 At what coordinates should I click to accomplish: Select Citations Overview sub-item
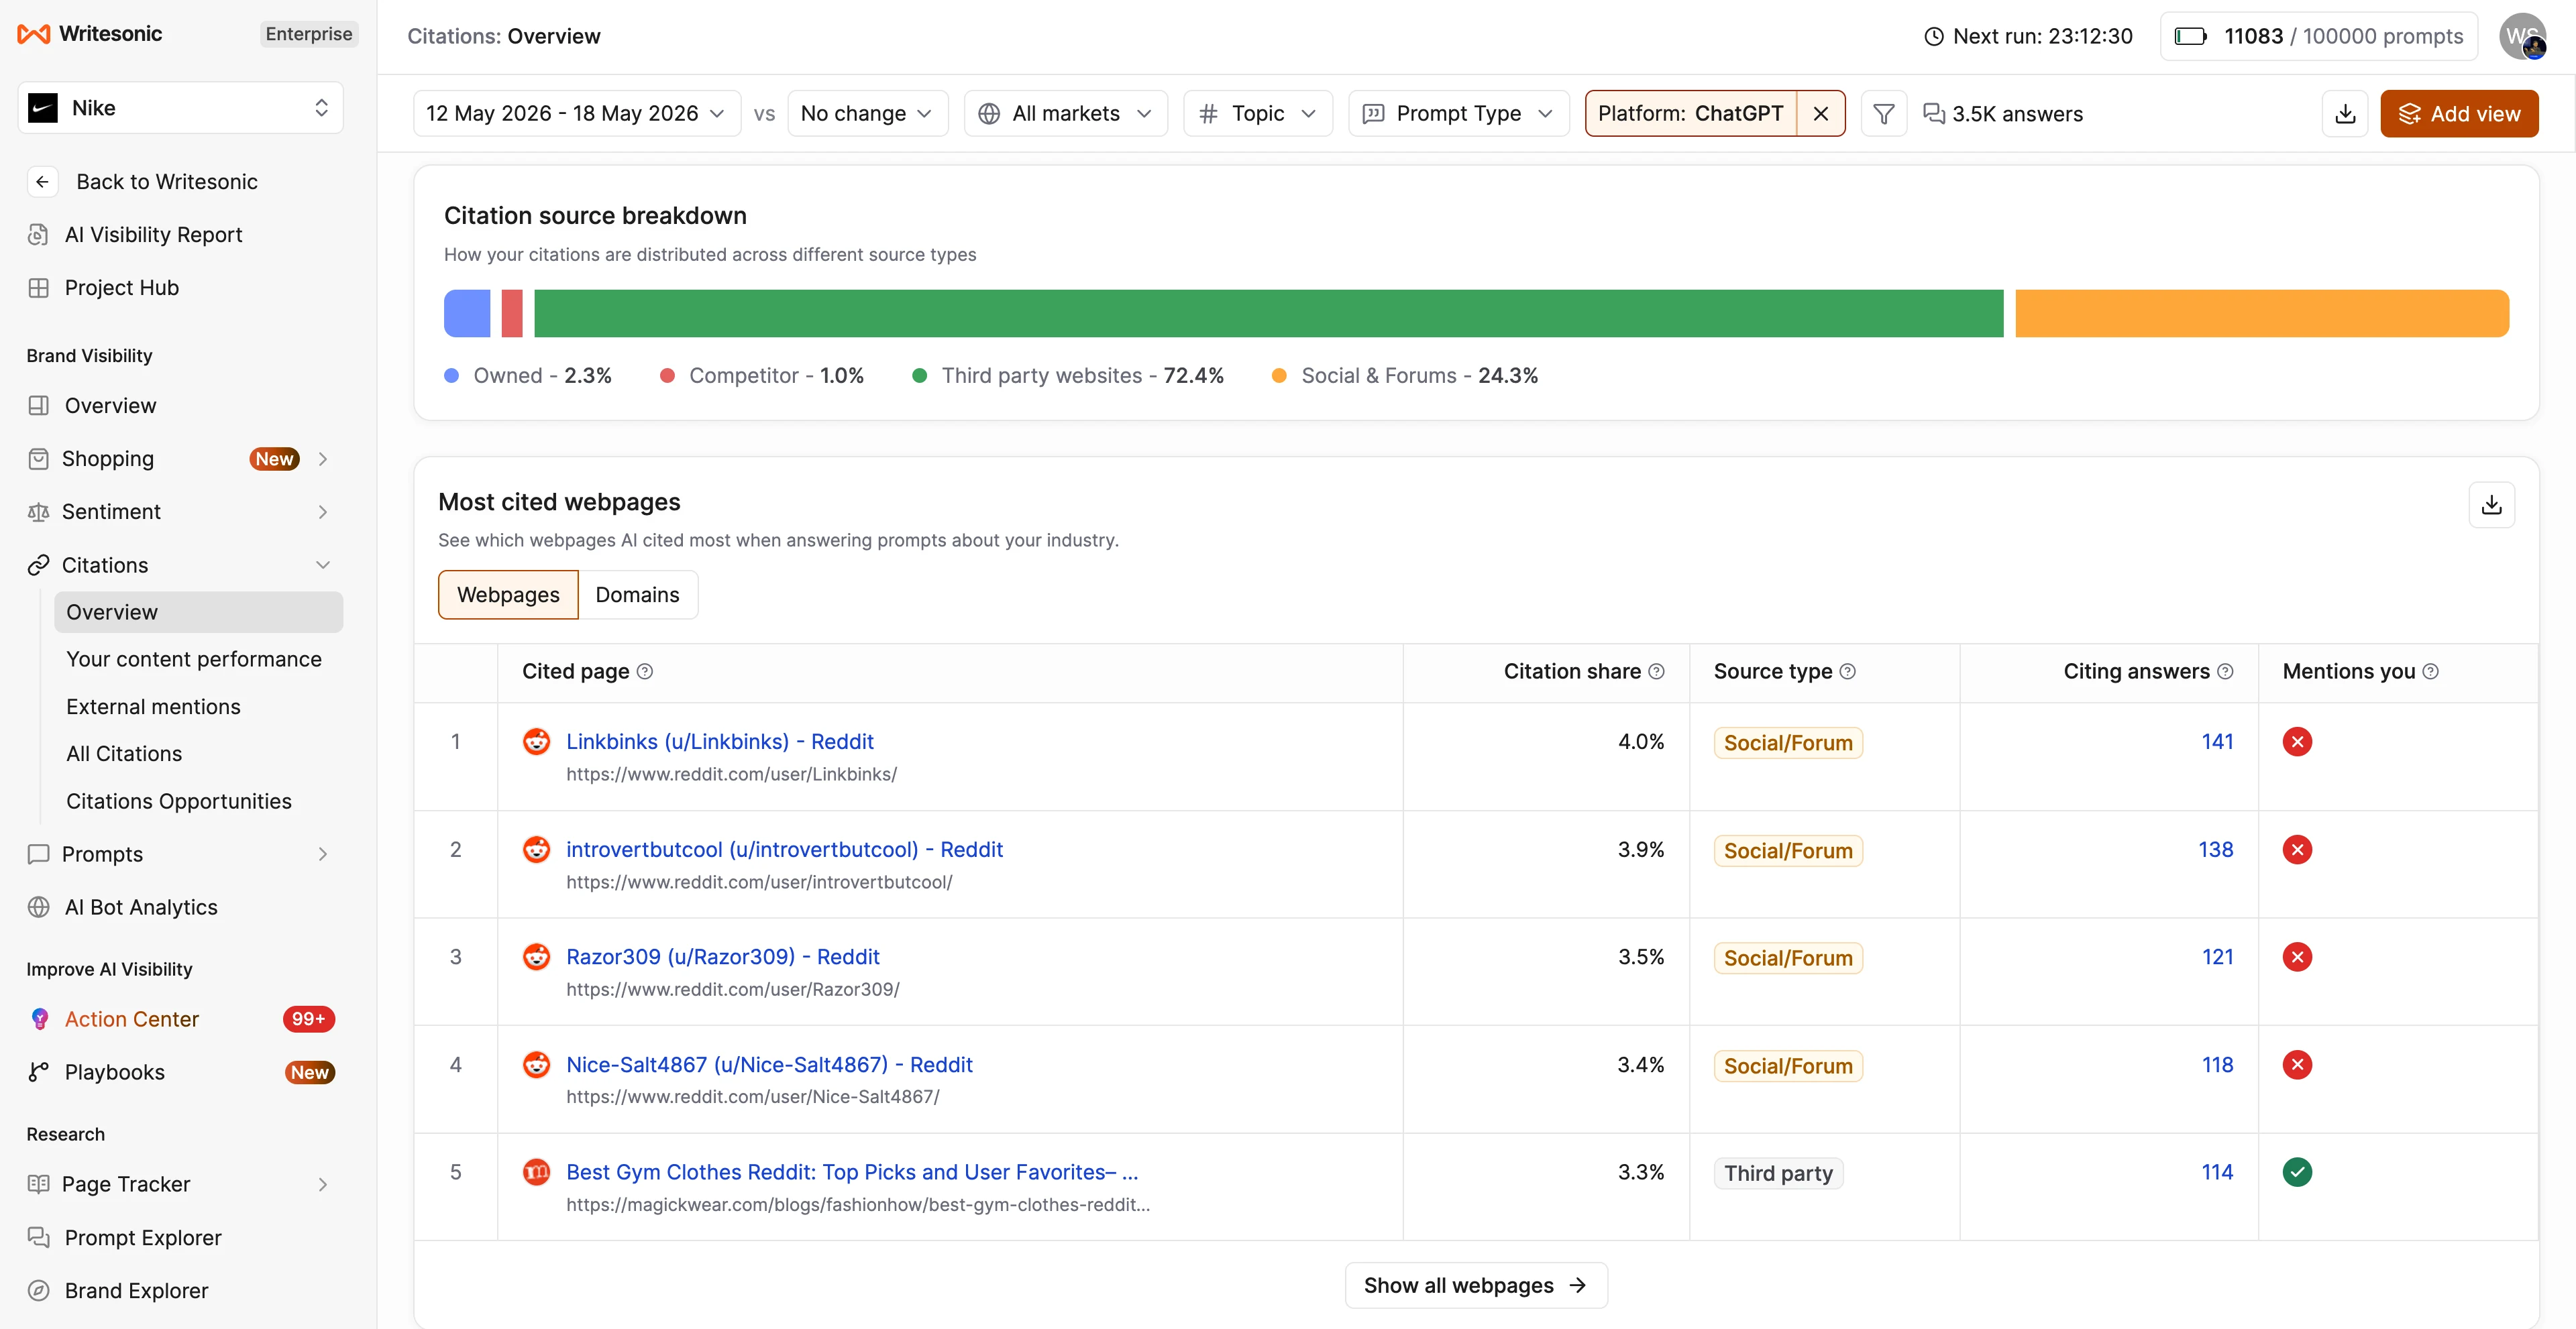pyautogui.click(x=198, y=613)
